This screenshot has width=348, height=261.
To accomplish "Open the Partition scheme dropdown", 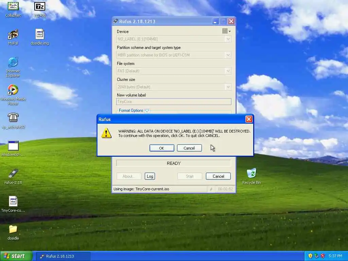I will pos(174,55).
